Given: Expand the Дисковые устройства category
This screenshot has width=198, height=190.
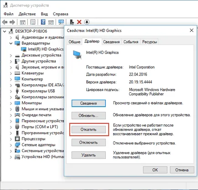Looking at the screenshot, I should pyautogui.click(x=11, y=56).
